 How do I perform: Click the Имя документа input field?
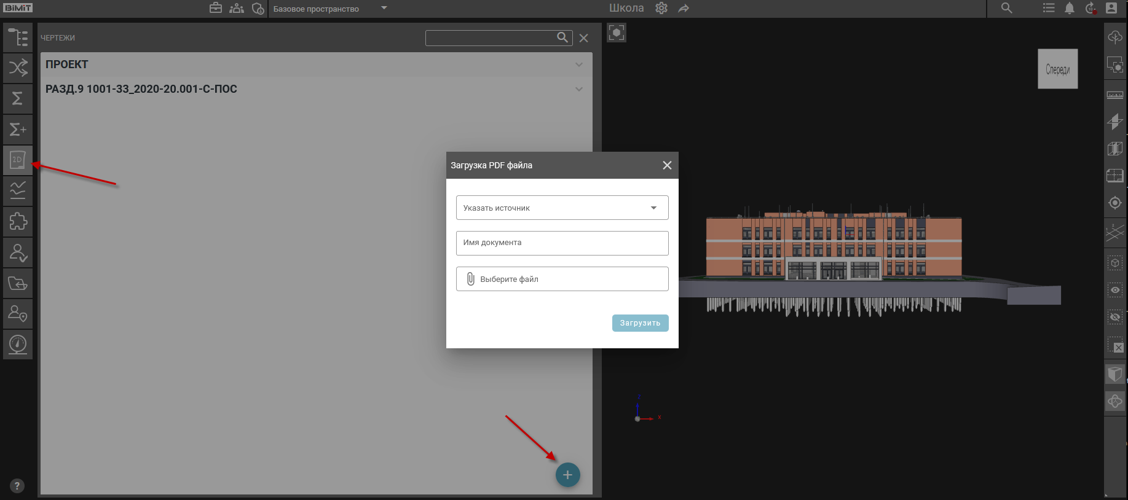click(x=562, y=243)
